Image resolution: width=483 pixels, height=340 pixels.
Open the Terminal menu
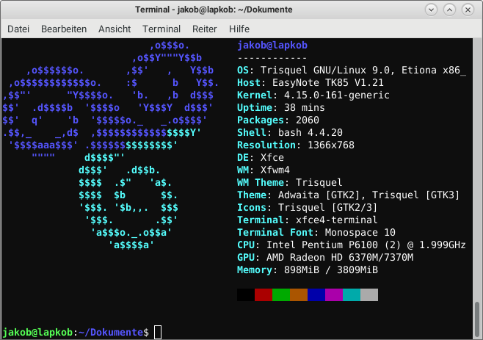[x=161, y=29]
